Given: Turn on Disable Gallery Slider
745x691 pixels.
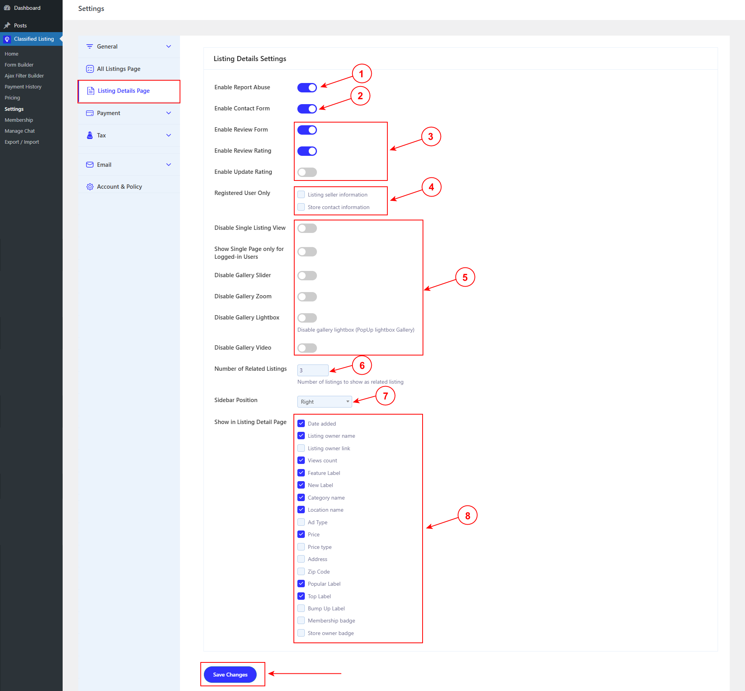Looking at the screenshot, I should coord(307,276).
